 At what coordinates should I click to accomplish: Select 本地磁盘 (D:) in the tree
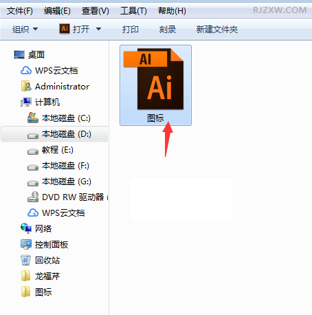pos(67,134)
